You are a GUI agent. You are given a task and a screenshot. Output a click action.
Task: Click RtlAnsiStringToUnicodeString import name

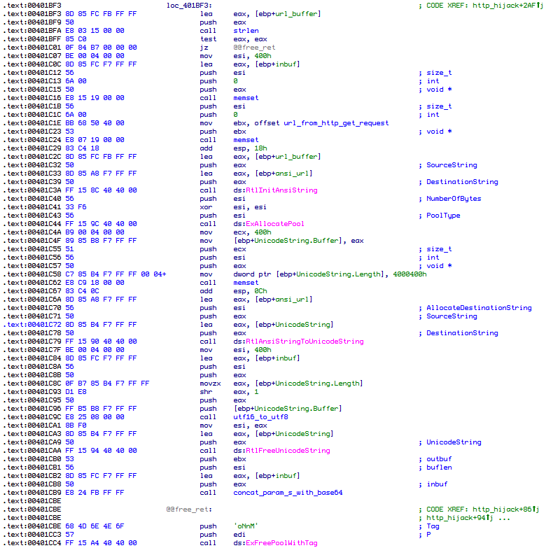[x=304, y=341]
